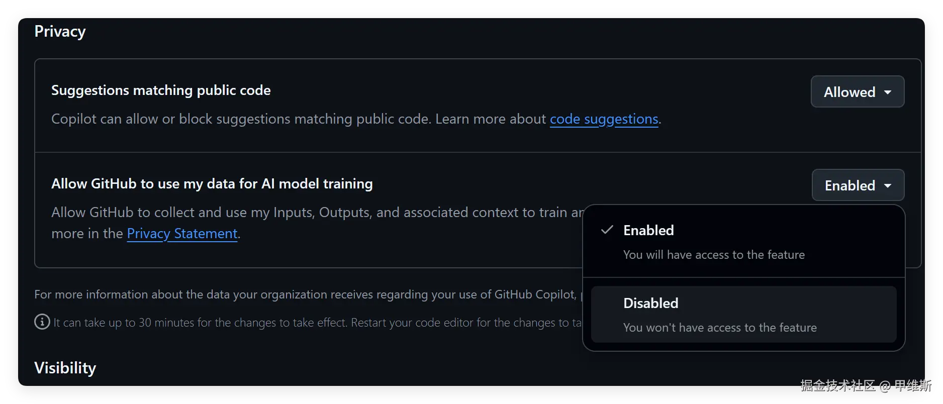Open the Privacy Statement link
The image size is (943, 404).
[x=182, y=234]
